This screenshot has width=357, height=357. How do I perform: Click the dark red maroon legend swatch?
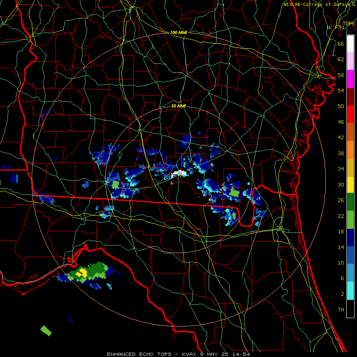[x=350, y=97]
